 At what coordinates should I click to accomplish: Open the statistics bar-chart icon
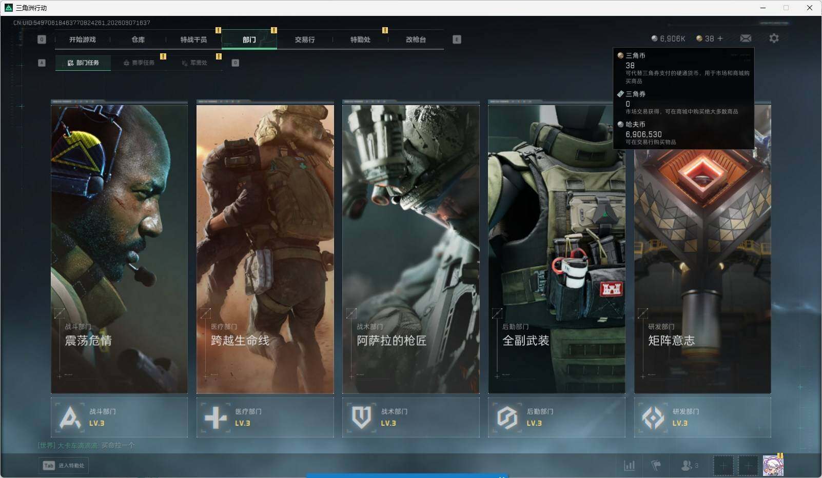(629, 465)
